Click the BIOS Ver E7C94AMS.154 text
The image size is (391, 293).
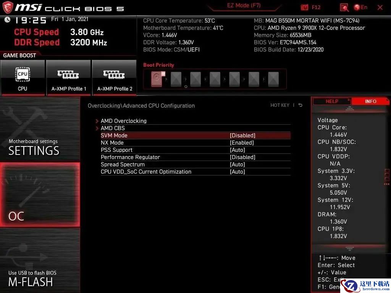click(x=285, y=42)
